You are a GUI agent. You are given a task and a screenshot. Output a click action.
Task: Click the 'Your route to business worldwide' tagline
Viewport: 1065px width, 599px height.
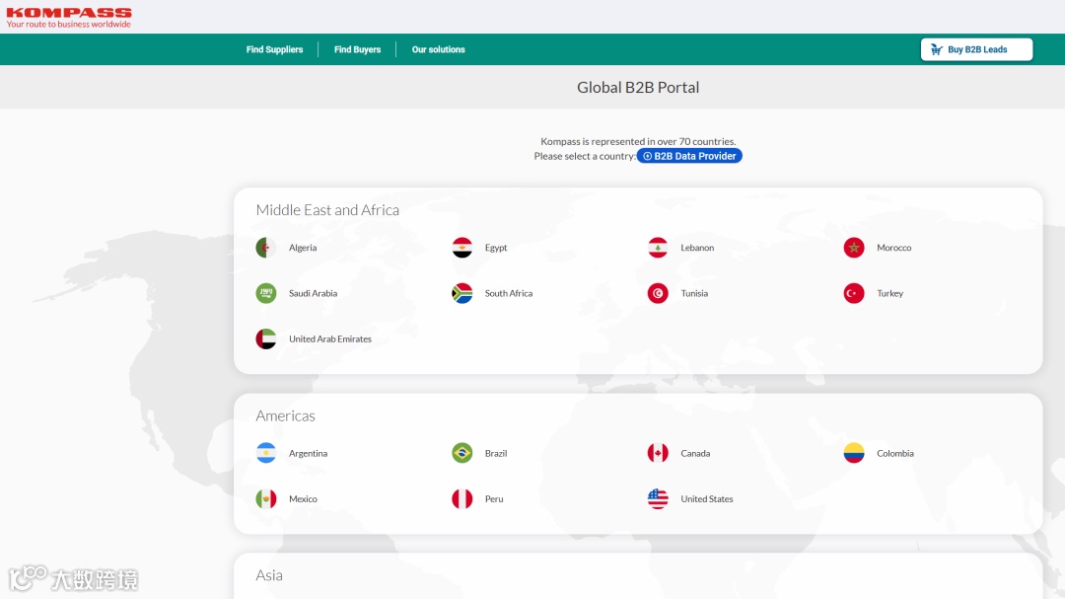click(69, 25)
